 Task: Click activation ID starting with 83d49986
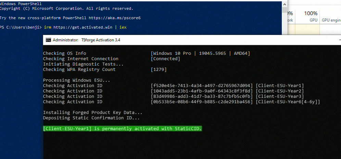click(x=202, y=96)
